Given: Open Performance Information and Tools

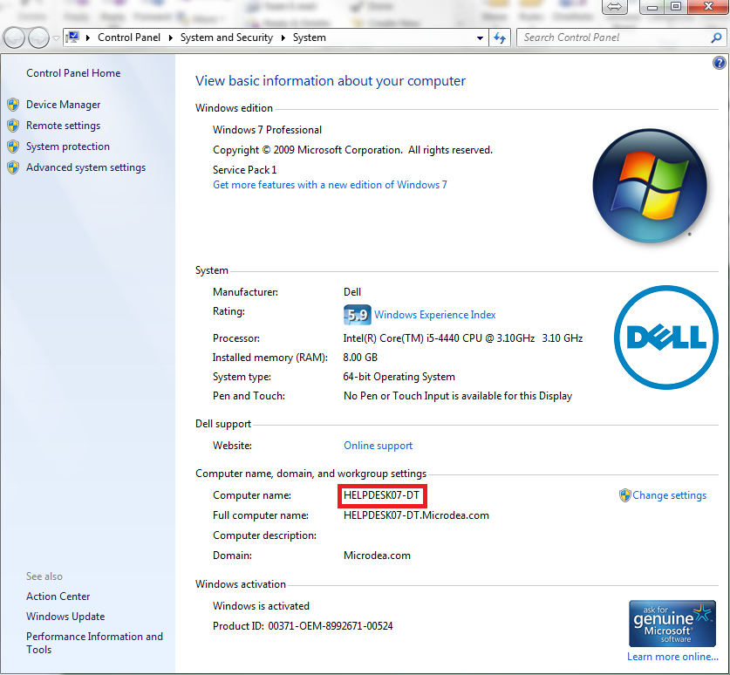Looking at the screenshot, I should [94, 643].
